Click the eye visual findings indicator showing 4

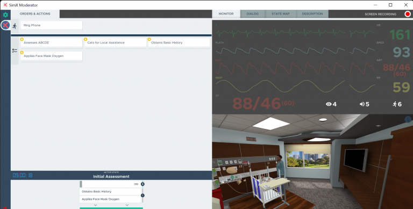[331, 104]
